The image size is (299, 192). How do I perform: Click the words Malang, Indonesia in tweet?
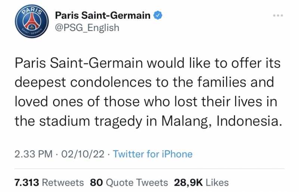(222, 121)
